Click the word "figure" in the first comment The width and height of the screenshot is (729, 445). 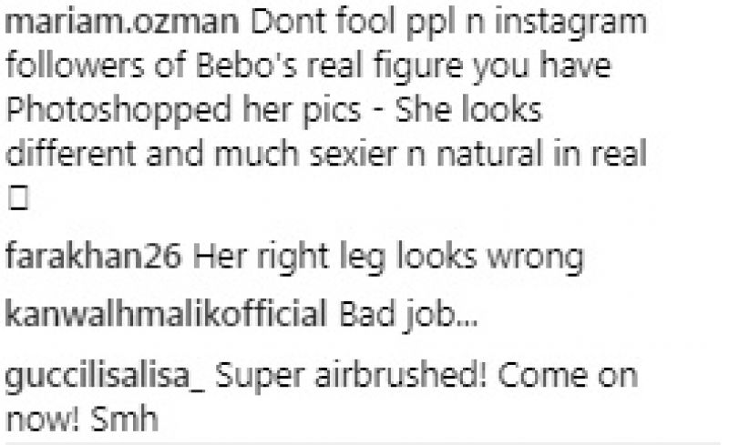click(418, 68)
